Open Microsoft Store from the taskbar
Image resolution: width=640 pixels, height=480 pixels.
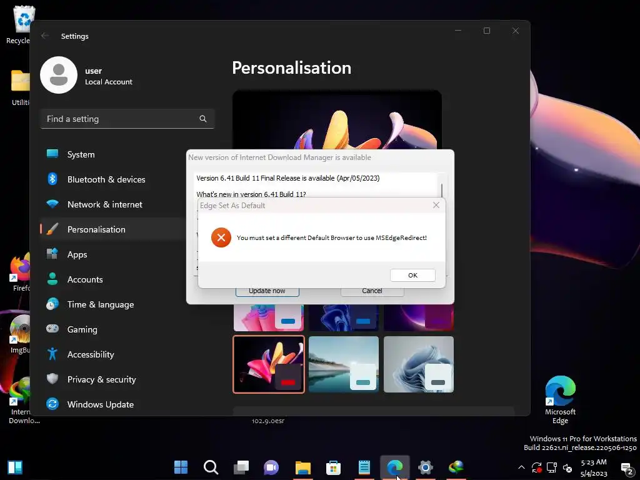click(x=333, y=467)
